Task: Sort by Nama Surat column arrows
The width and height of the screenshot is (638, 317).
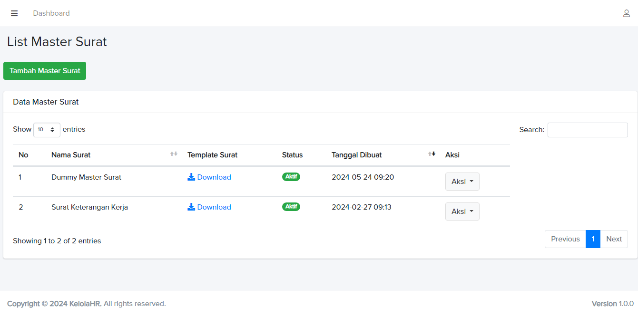Action: pos(174,154)
